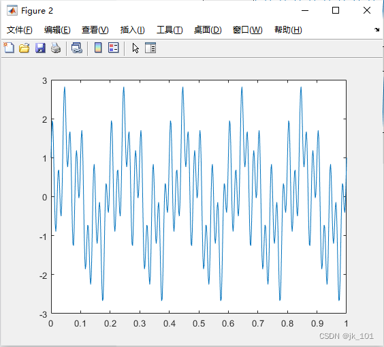Open the 查看(V) menu

(95, 30)
